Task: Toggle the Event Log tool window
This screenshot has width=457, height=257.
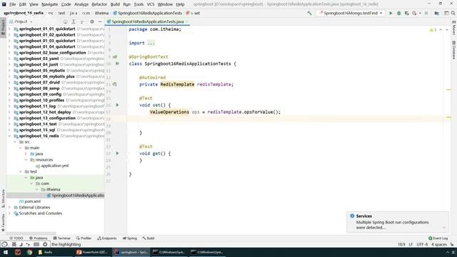Action: pos(438,238)
